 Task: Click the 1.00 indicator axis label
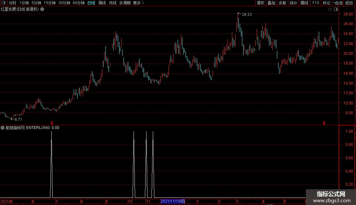(x=349, y=132)
